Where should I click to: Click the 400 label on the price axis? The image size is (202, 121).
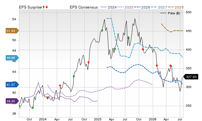[x=189, y=50]
